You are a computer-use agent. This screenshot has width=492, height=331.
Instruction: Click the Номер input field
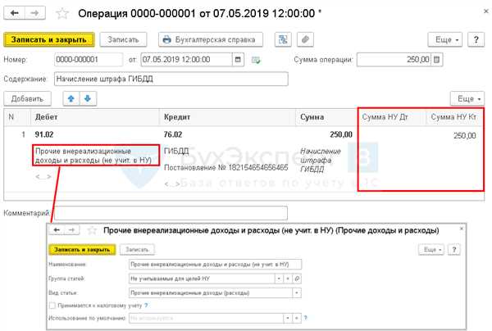point(89,60)
